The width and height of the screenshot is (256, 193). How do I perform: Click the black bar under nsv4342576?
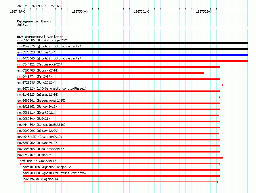(132, 49)
